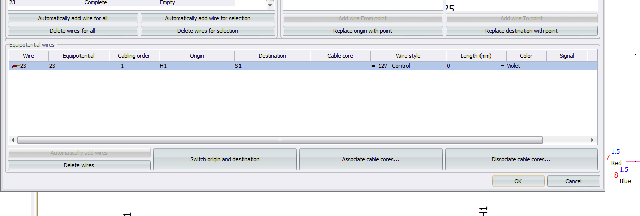The height and width of the screenshot is (216, 640).
Task: Click the Color column header
Action: click(x=526, y=56)
